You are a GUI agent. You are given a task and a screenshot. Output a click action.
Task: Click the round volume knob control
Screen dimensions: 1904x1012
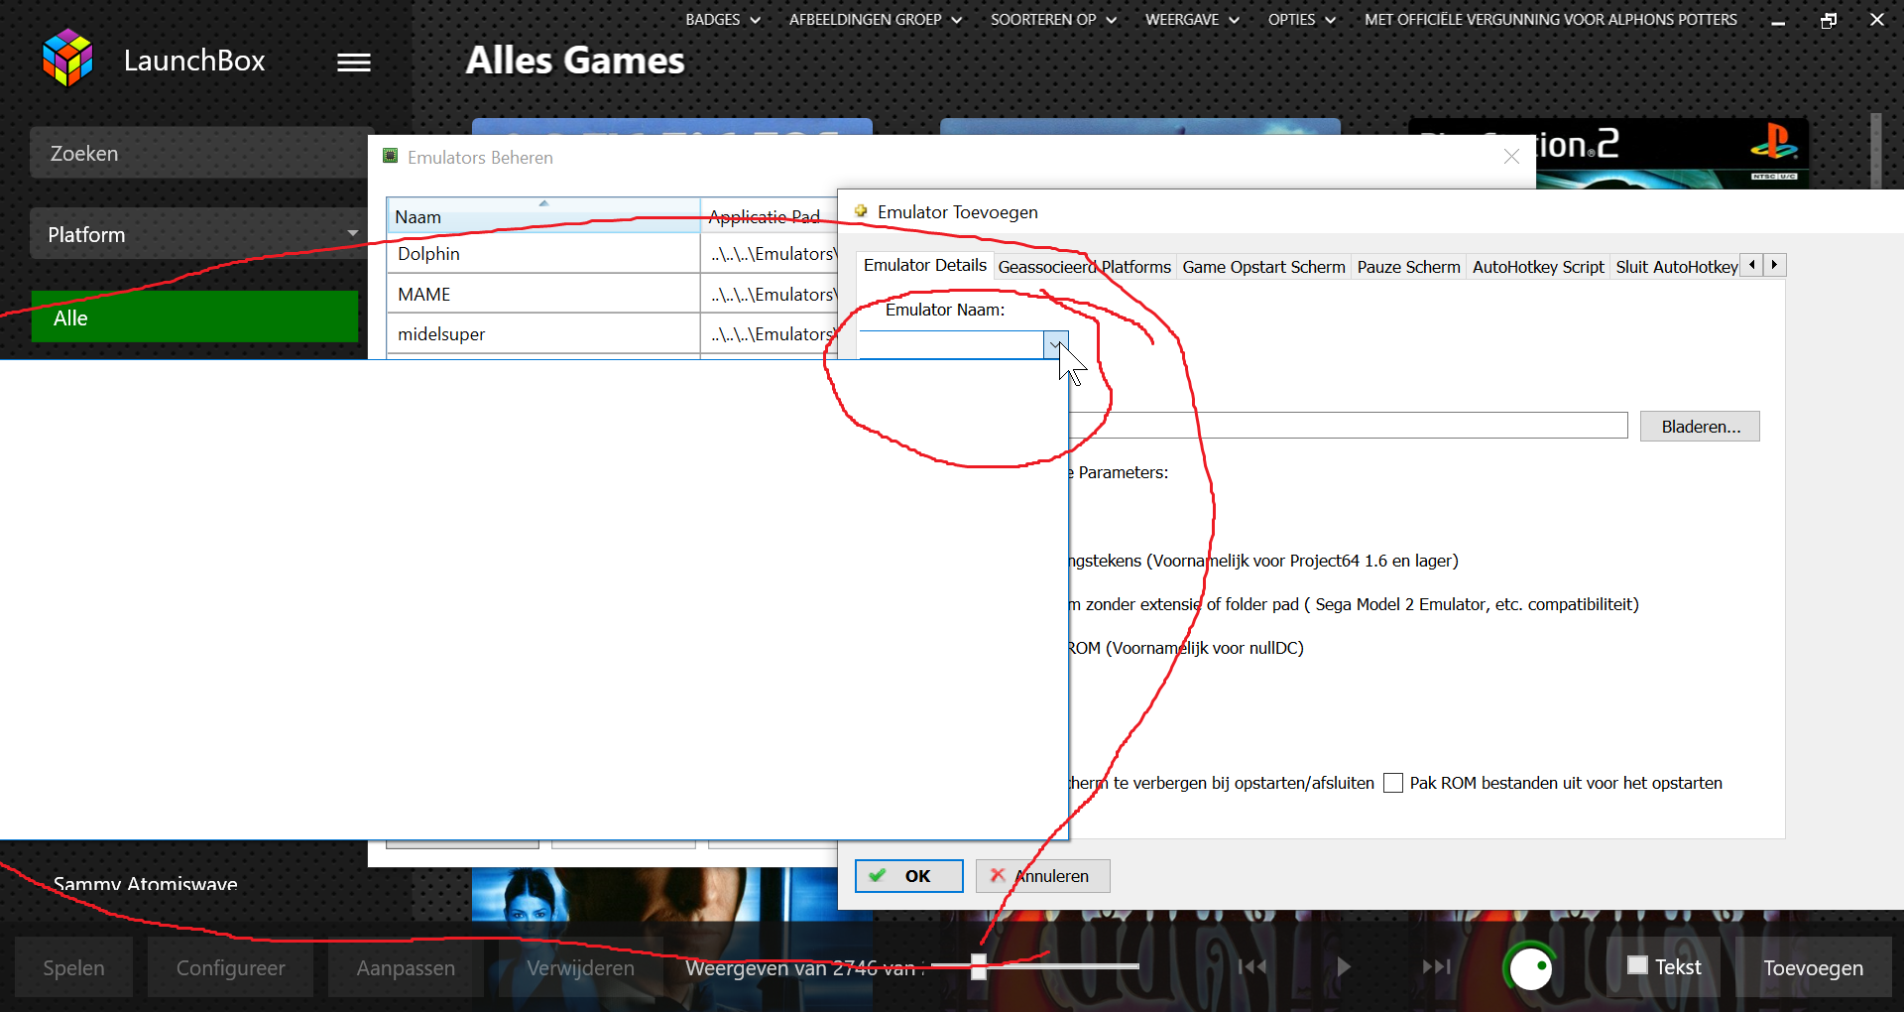(1530, 966)
